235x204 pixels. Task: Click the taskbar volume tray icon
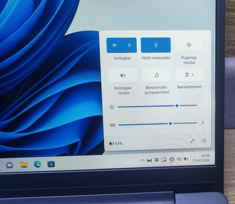179,159
